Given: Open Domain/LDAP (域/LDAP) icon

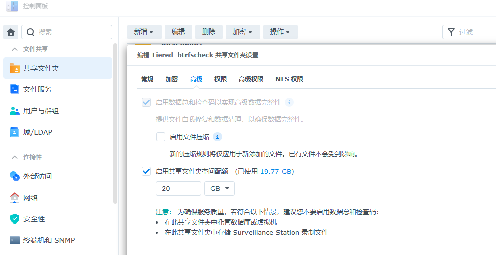Looking at the screenshot, I should point(15,132).
